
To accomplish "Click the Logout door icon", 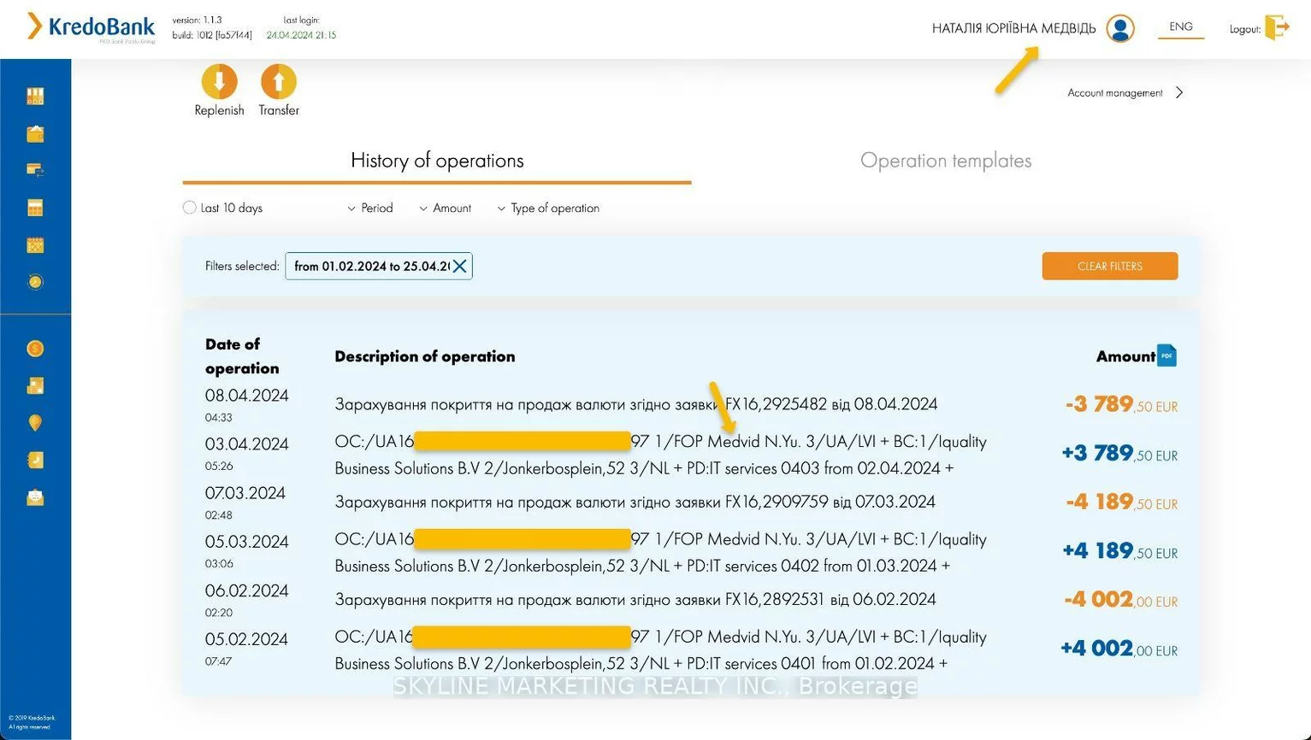I will (x=1277, y=27).
